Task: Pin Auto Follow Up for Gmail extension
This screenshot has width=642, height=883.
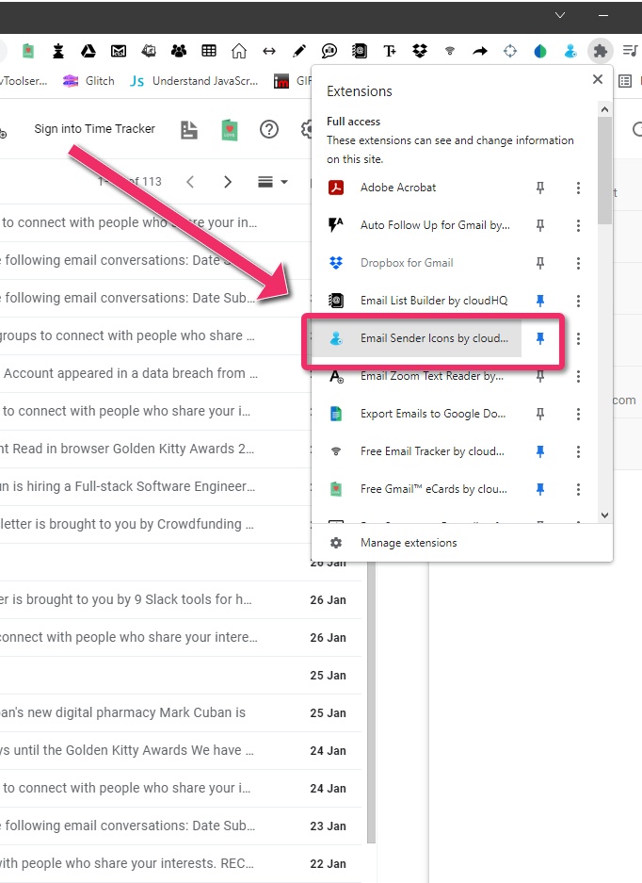Action: point(540,225)
